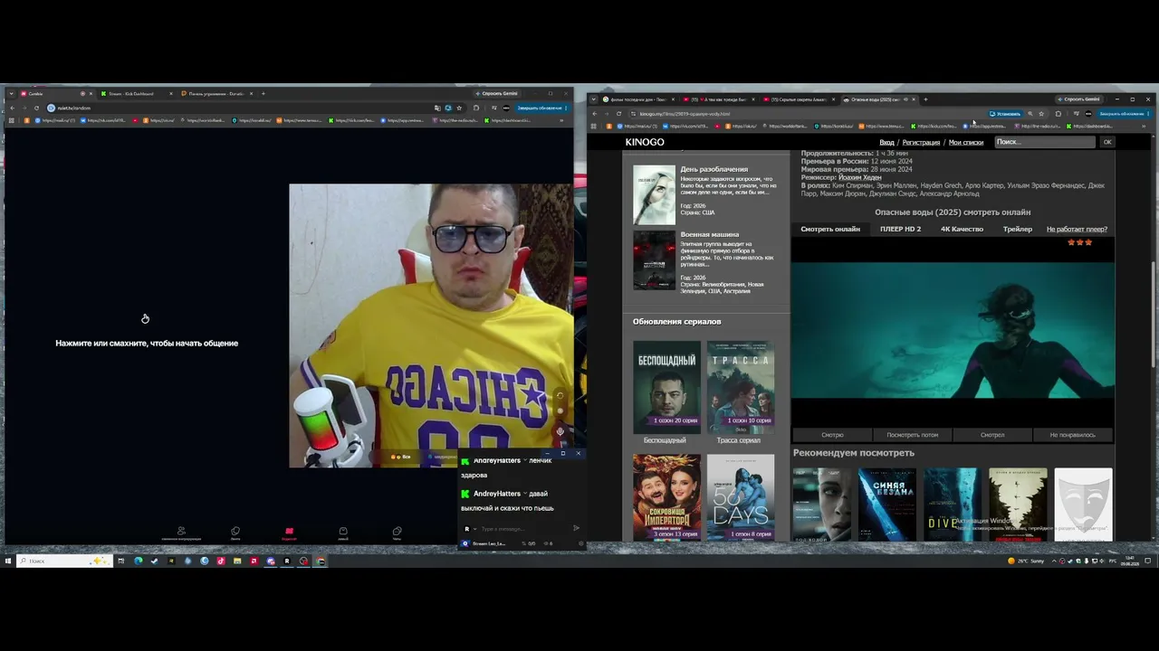
Task: Go back in the Kinogo browser window
Action: (x=594, y=114)
